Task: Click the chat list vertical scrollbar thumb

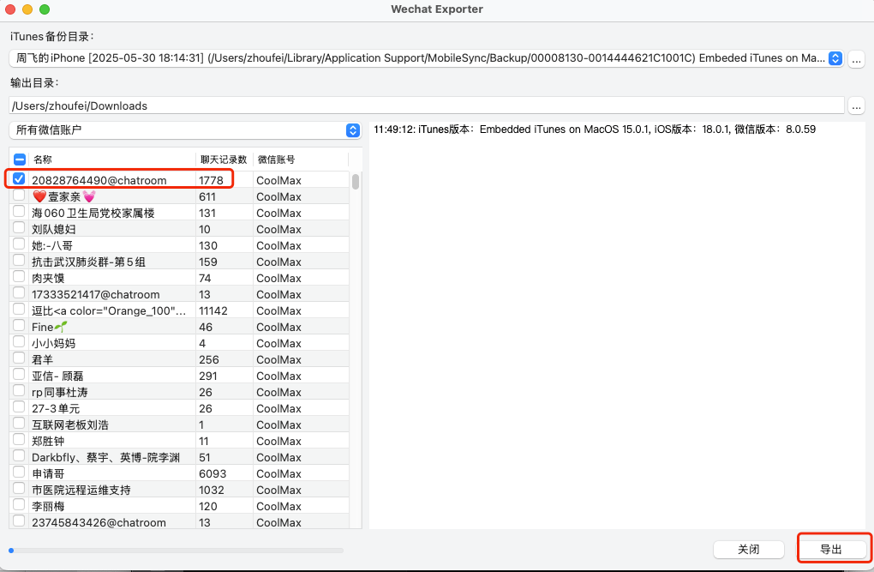Action: pos(356,181)
